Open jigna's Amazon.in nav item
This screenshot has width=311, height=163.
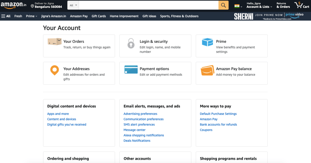[53, 16]
